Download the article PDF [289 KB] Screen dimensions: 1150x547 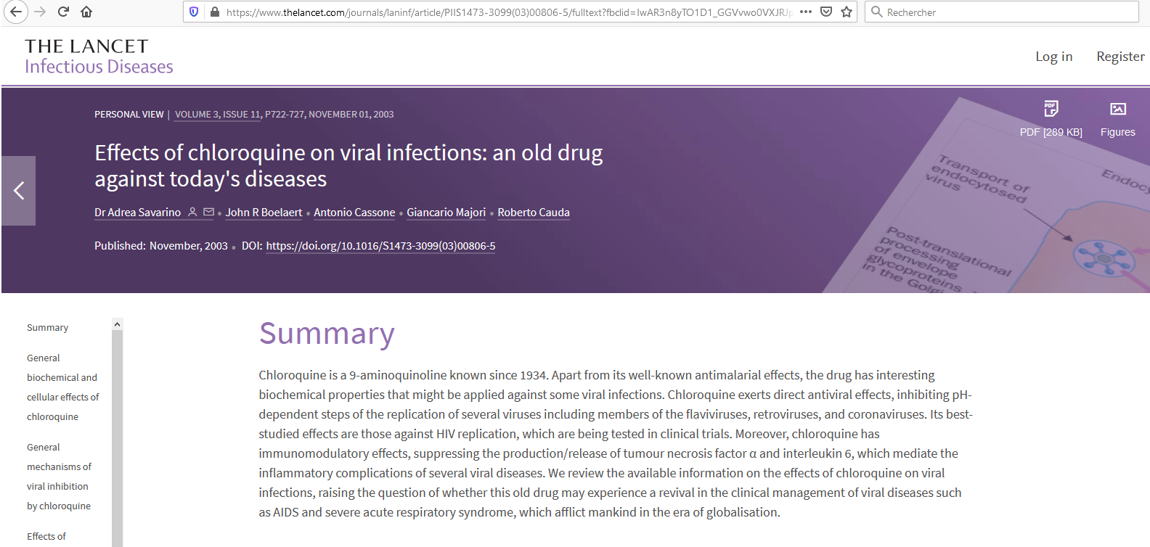pos(1051,118)
